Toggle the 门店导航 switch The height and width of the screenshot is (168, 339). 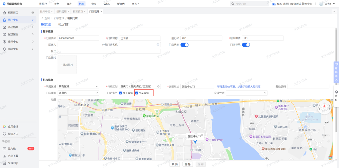pyautogui.click(x=246, y=45)
